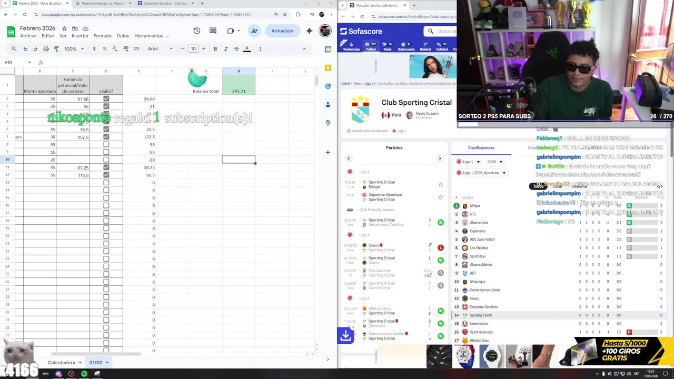
Task: Select the paint format tool
Action: point(56,49)
